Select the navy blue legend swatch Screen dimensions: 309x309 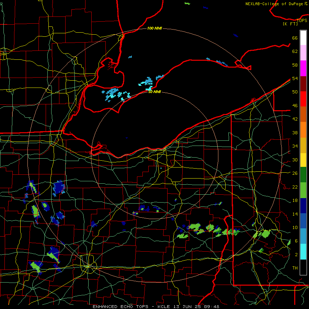pos(303,206)
